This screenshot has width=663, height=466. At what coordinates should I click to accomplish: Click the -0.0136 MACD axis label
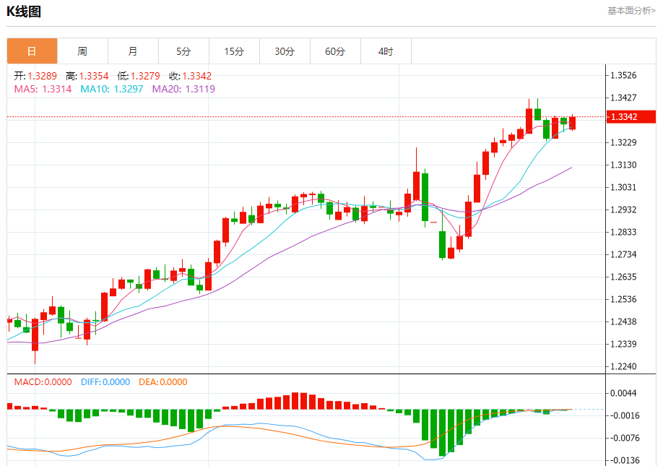(x=625, y=460)
